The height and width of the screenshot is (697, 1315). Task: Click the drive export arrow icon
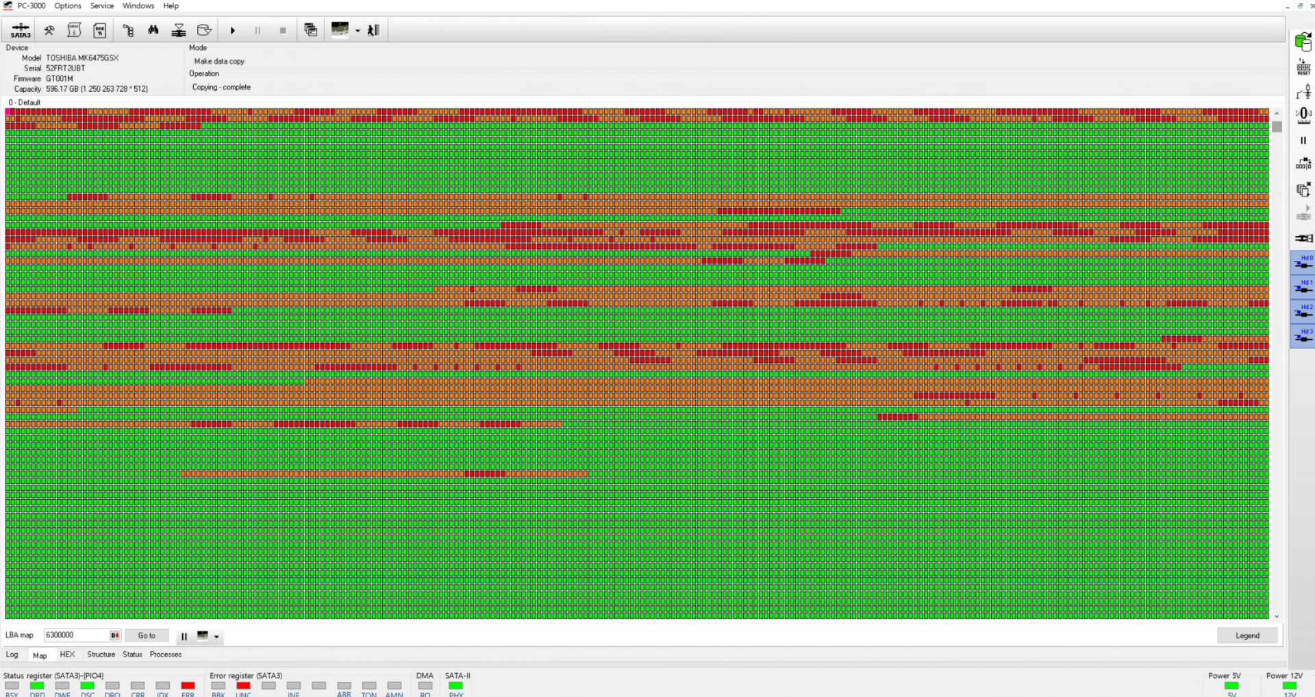pyautogui.click(x=204, y=30)
